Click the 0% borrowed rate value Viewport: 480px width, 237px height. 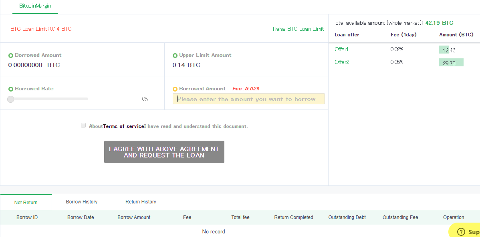click(145, 99)
